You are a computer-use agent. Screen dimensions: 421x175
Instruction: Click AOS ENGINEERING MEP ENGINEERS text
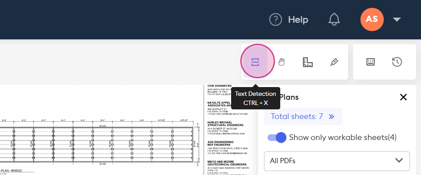click(x=221, y=143)
